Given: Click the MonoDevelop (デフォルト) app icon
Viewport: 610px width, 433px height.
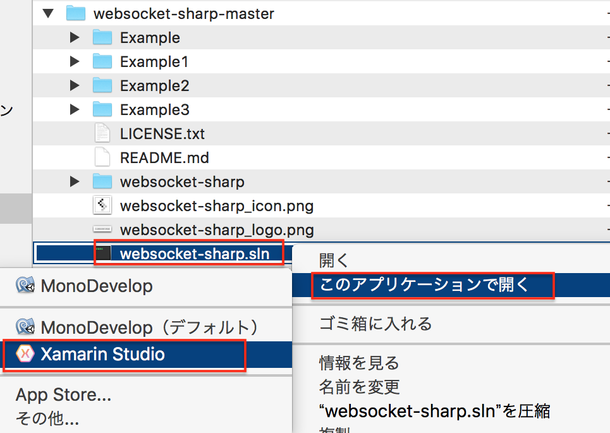Looking at the screenshot, I should pyautogui.click(x=25, y=327).
